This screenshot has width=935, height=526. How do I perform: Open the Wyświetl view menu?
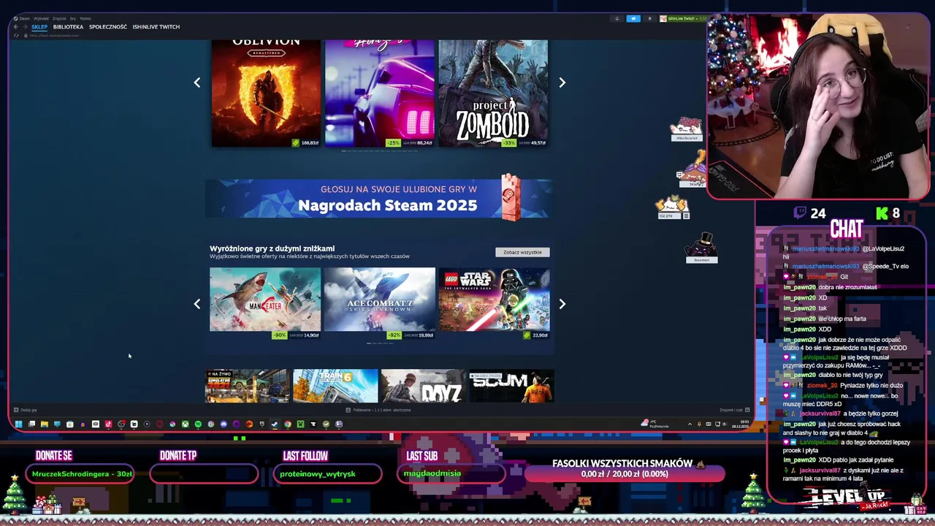(41, 18)
